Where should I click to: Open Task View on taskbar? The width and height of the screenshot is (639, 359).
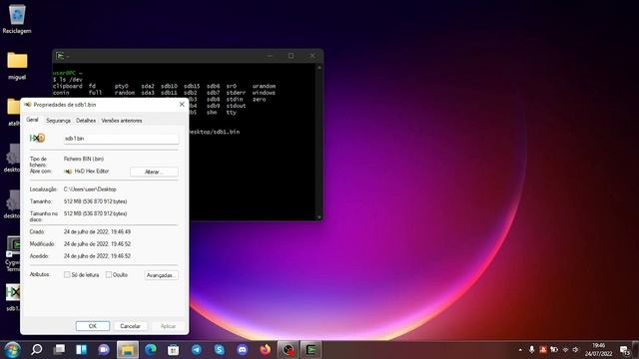pyautogui.click(x=60, y=350)
